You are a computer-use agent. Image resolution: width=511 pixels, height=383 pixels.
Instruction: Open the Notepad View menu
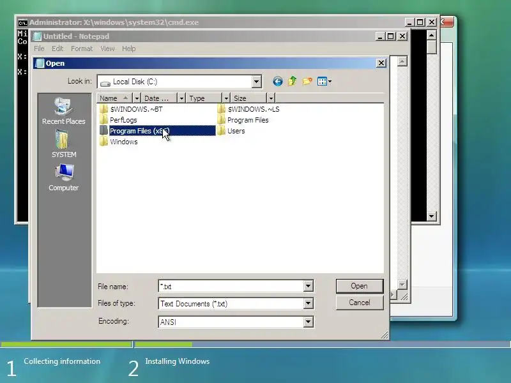click(107, 49)
